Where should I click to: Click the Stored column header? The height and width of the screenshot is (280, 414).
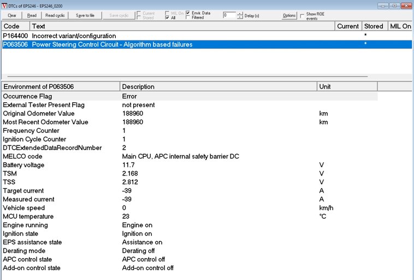[374, 26]
